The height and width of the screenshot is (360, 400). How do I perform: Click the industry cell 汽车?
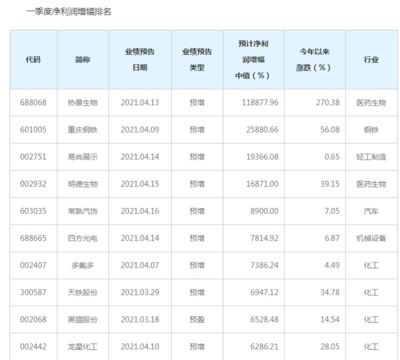(371, 211)
